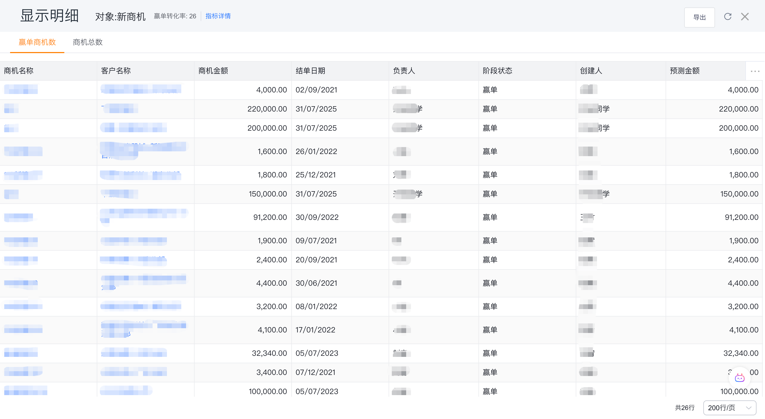The height and width of the screenshot is (419, 765).
Task: Open the floating chatbot assistant icon
Action: tap(739, 378)
